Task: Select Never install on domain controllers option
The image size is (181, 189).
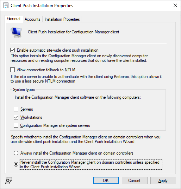Action: (x=16, y=164)
